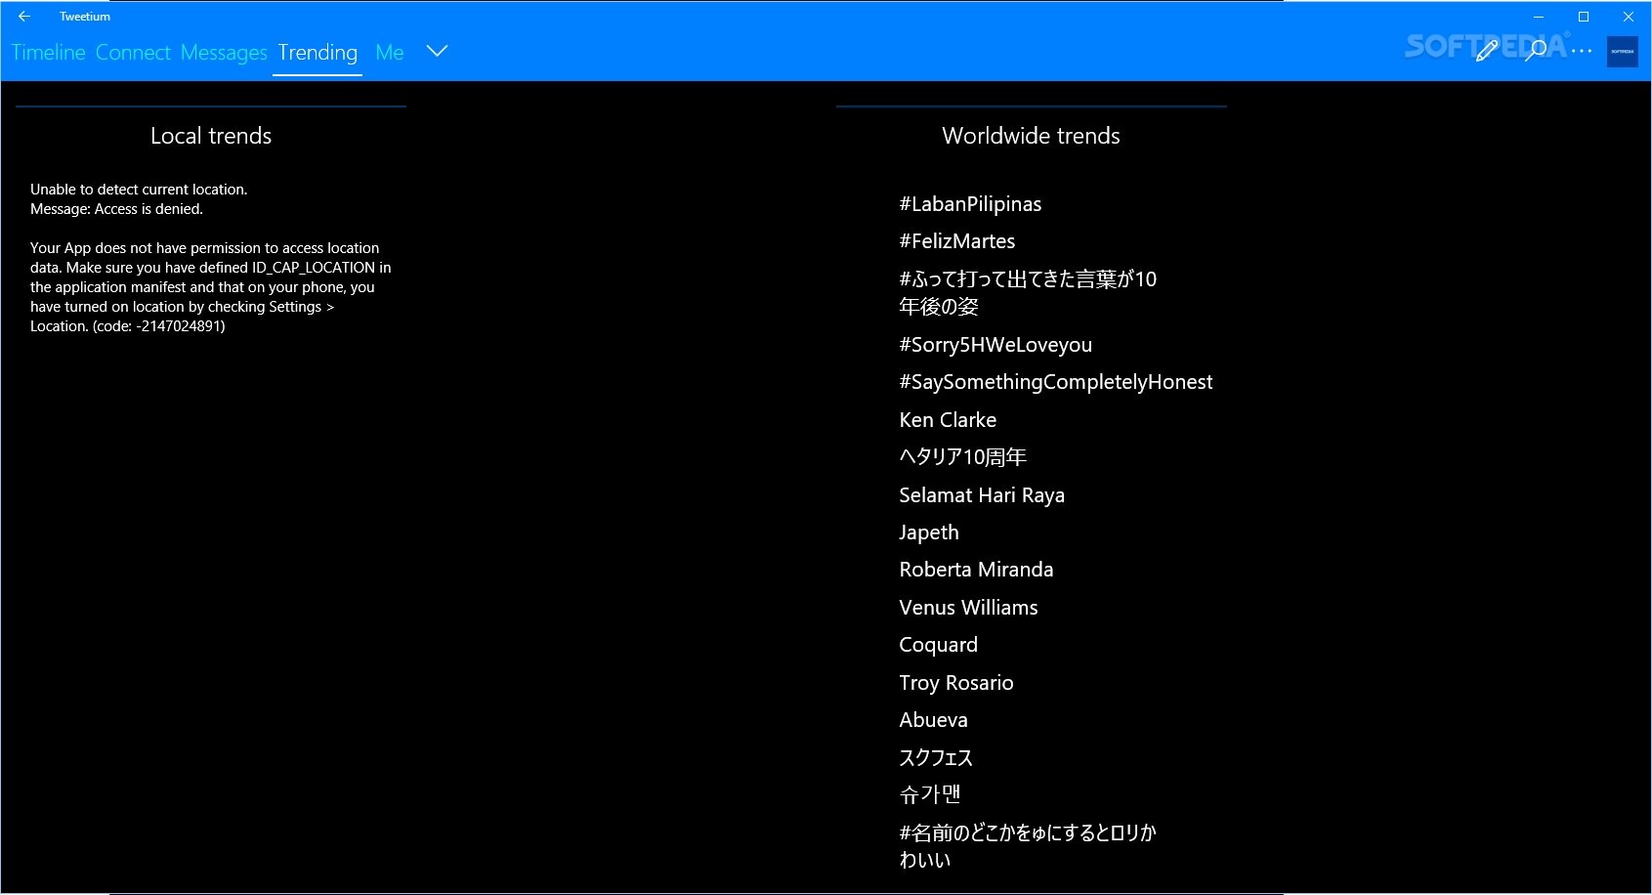This screenshot has width=1652, height=895.
Task: Select the Troy Rosario trend
Action: click(x=956, y=683)
